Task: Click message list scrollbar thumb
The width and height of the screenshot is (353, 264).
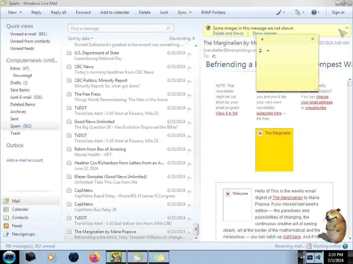Action: pyautogui.click(x=196, y=229)
